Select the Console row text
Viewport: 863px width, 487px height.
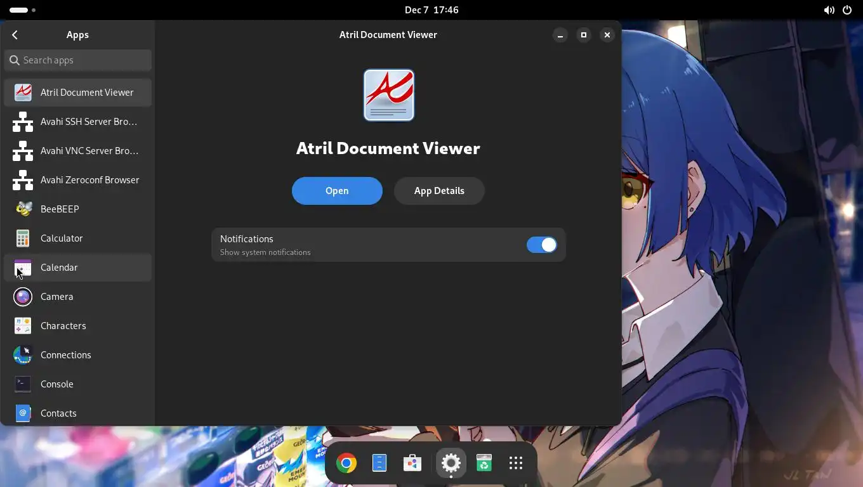tap(57, 384)
